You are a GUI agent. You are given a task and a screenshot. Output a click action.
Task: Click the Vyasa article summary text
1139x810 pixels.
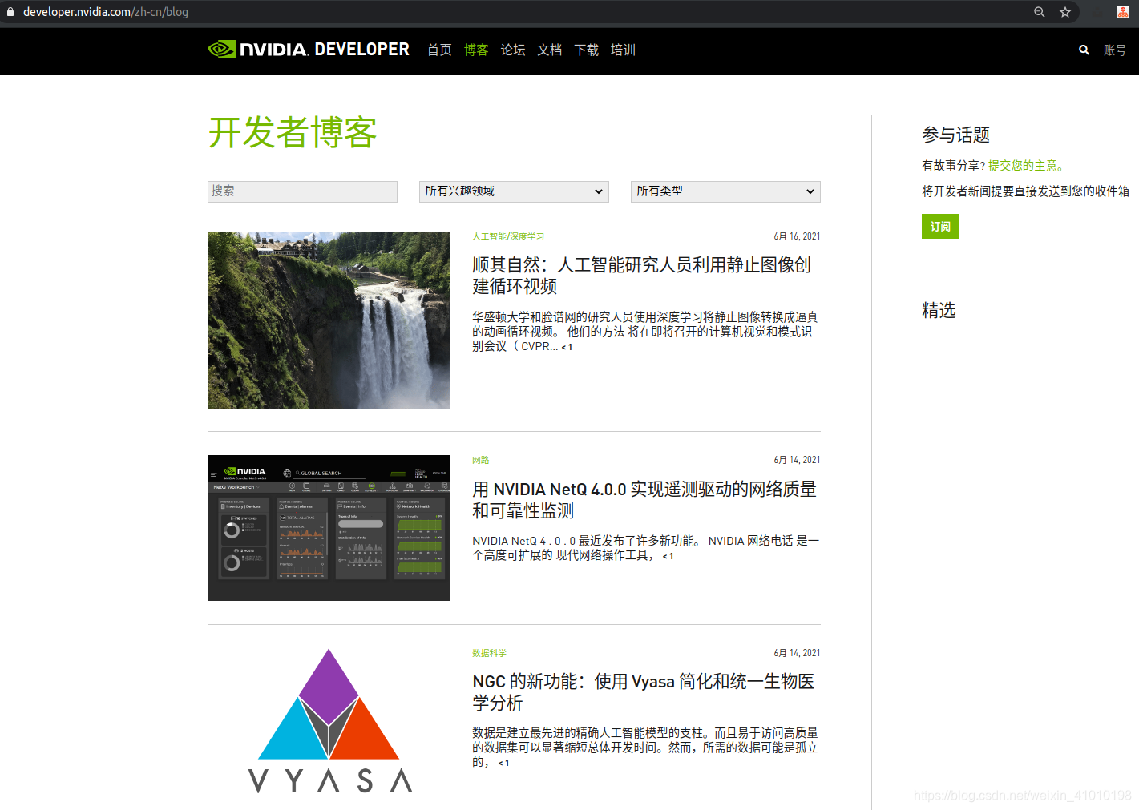645,748
